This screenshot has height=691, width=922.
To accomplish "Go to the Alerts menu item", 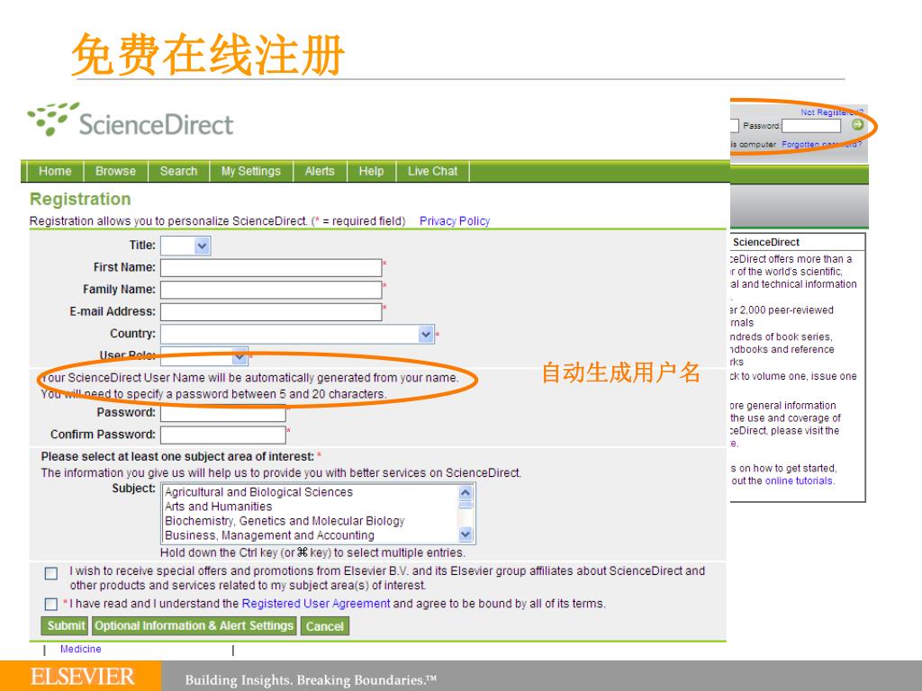I will click(320, 171).
